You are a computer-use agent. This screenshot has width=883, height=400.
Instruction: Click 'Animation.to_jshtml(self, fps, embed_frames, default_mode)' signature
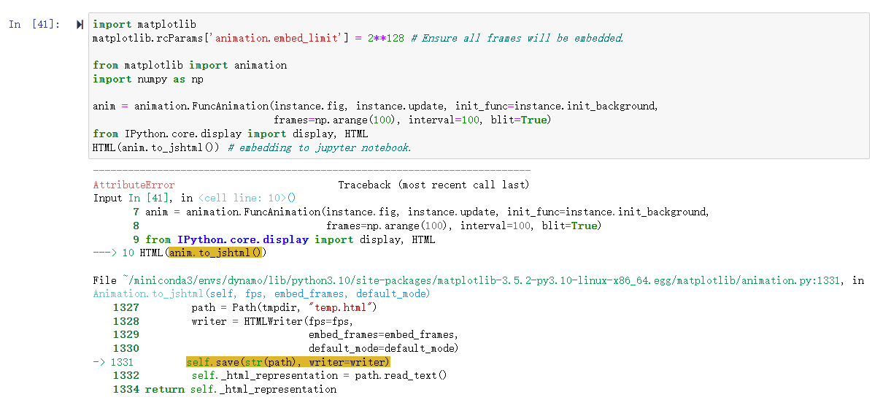coord(261,293)
